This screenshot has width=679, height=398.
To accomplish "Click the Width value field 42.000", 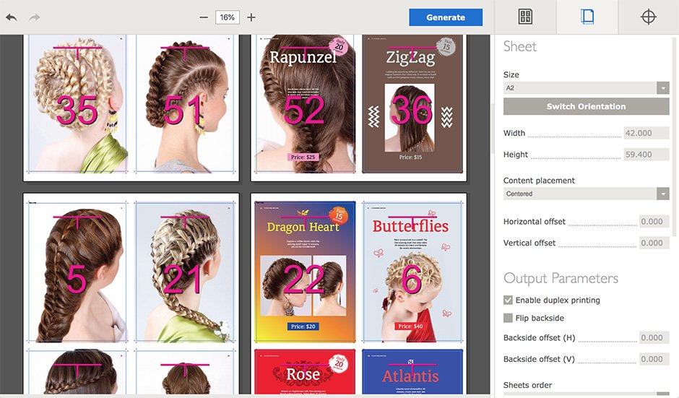I will (x=646, y=133).
